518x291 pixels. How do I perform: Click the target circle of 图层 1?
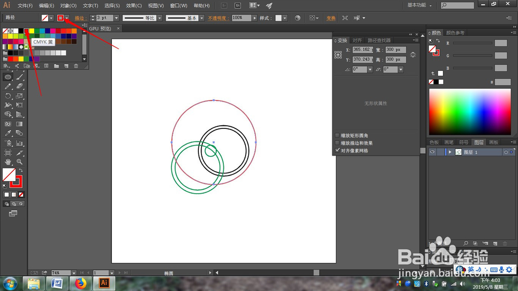[x=506, y=152]
